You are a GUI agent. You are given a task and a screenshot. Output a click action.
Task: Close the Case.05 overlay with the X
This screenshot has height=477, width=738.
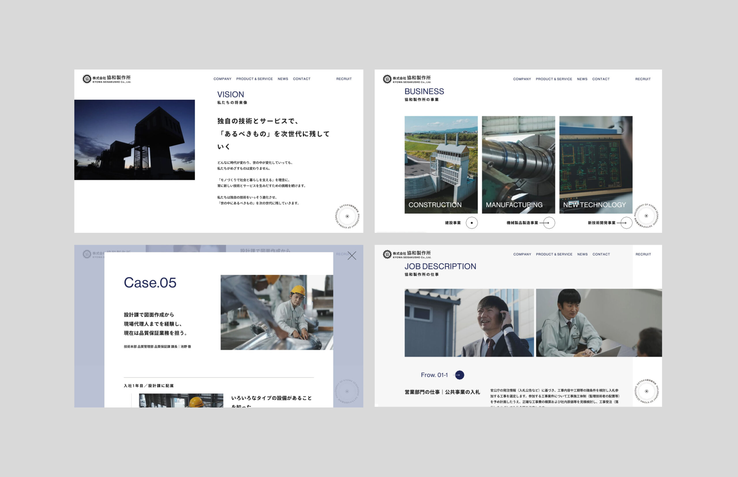tap(352, 256)
